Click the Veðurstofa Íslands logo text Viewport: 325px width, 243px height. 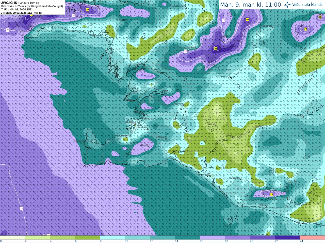[x=307, y=5]
